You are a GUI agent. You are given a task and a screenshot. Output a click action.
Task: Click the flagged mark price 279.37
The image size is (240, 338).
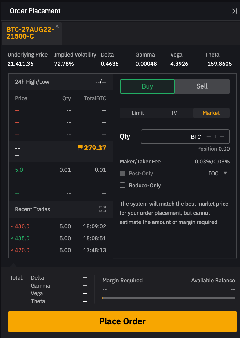tap(92, 148)
